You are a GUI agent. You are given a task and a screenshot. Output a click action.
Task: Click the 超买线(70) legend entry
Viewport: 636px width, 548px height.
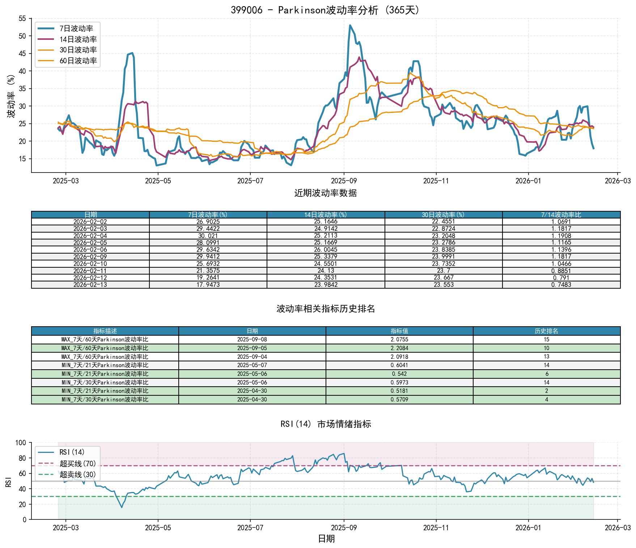(77, 463)
